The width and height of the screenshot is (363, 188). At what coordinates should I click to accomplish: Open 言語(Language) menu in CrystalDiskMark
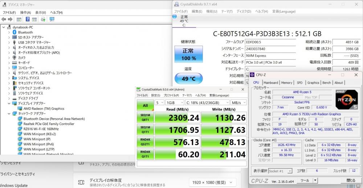click(x=219, y=95)
